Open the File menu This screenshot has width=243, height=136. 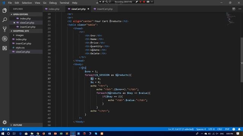(x=10, y=3)
